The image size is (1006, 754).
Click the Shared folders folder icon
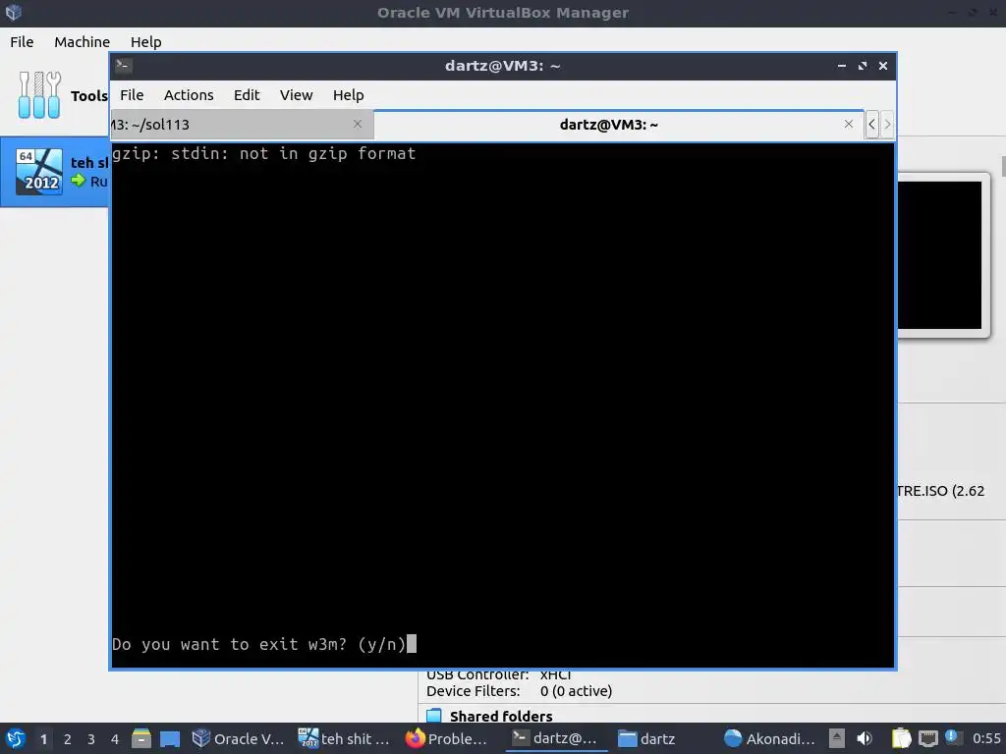click(x=434, y=716)
